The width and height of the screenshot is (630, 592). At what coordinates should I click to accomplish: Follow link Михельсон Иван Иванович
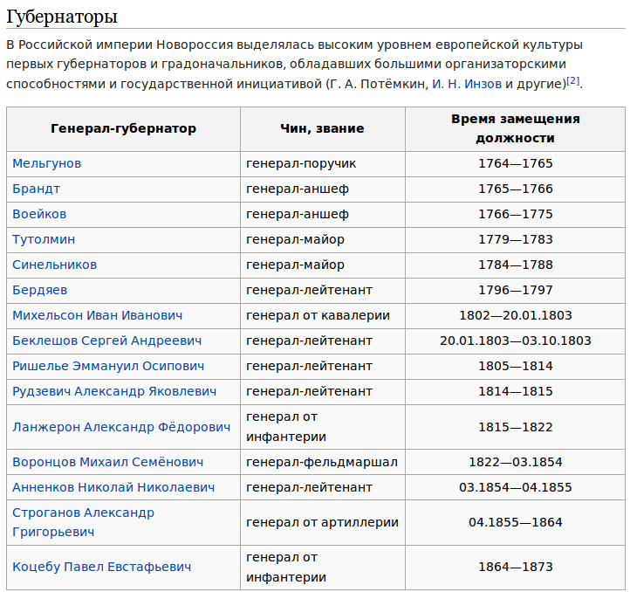click(x=97, y=316)
